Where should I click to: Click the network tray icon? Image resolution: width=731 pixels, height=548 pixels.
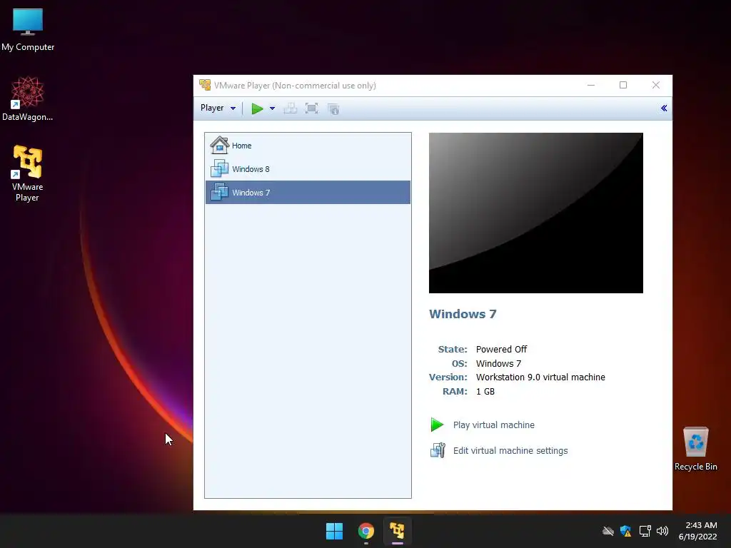pos(645,531)
